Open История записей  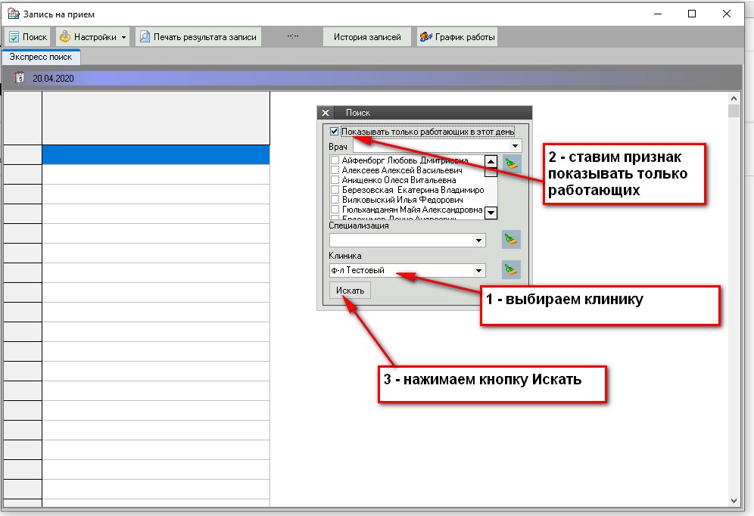(x=367, y=37)
